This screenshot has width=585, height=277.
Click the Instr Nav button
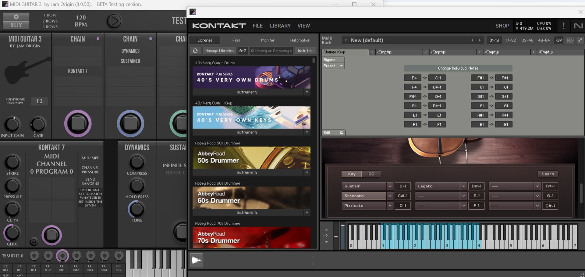pyautogui.click(x=306, y=51)
